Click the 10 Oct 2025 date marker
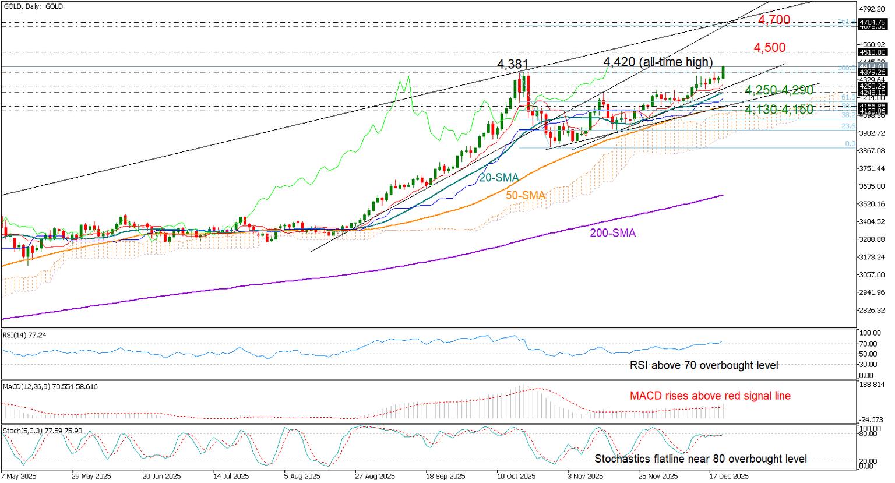895x483 pixels. (x=515, y=475)
